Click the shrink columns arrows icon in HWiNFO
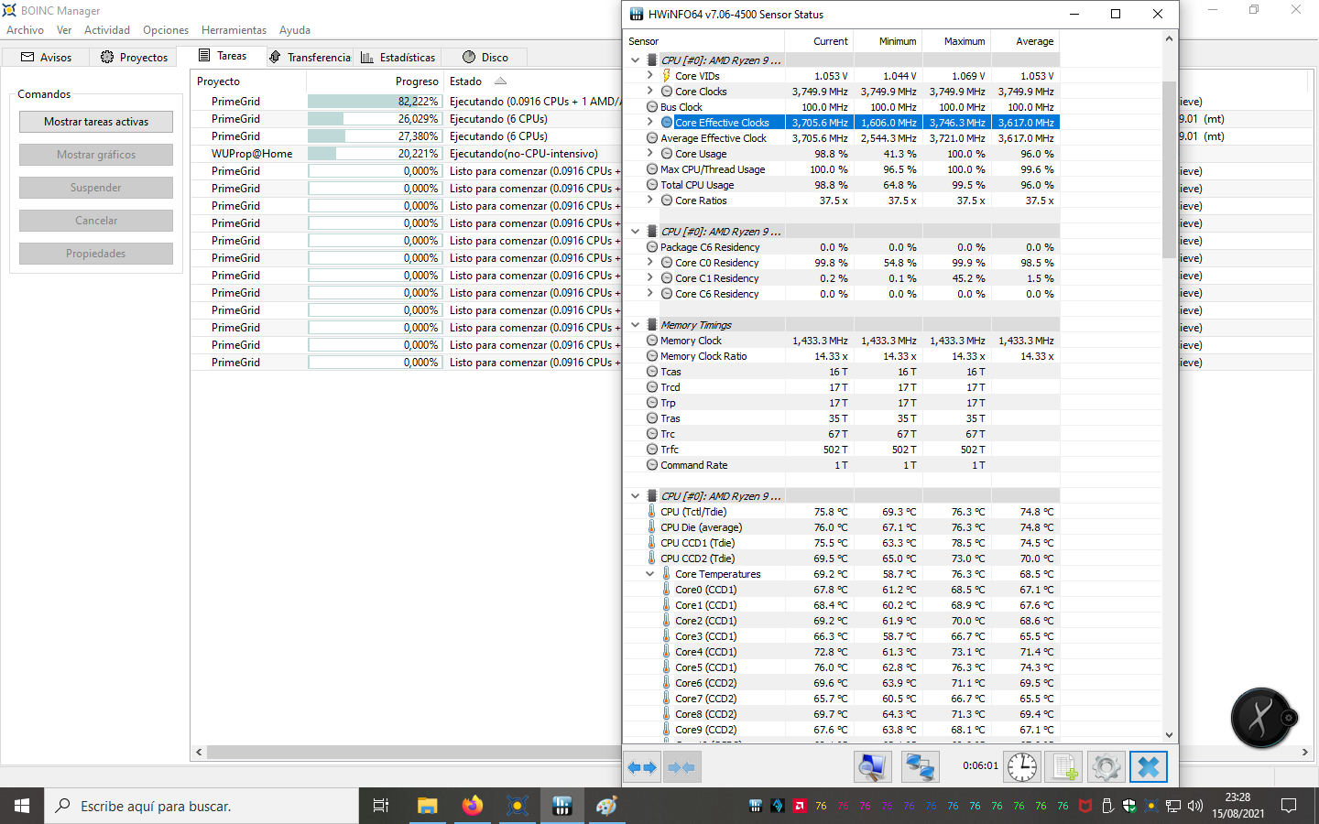Viewport: 1319px width, 824px height. [x=681, y=767]
